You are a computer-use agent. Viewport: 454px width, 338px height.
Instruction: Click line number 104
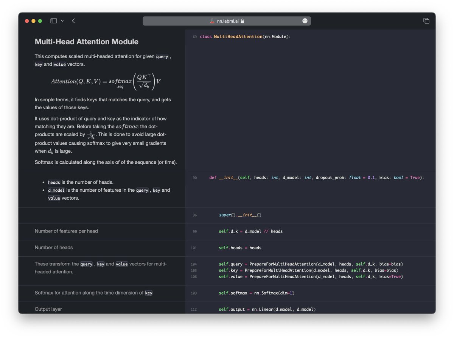(194, 264)
